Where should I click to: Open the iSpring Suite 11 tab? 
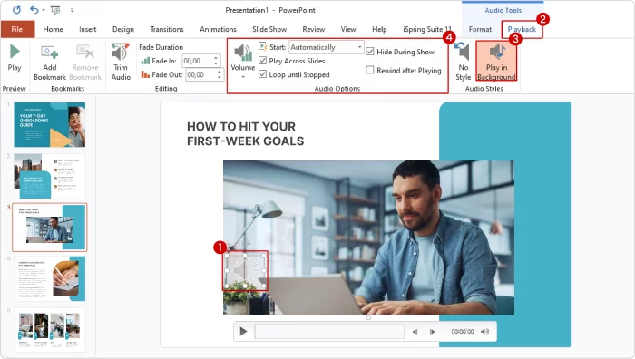tap(427, 29)
